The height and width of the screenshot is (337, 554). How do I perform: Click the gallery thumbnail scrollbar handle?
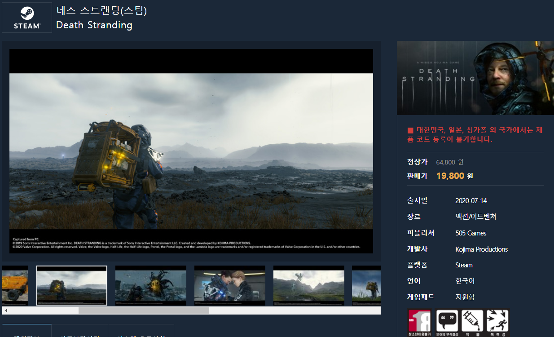pyautogui.click(x=144, y=310)
